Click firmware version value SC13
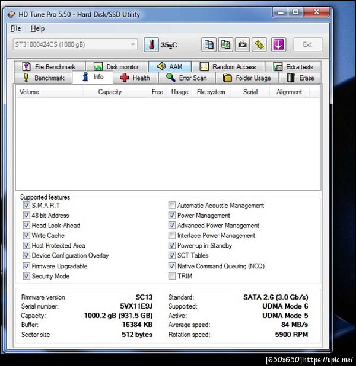The height and width of the screenshot is (366, 356). (x=144, y=297)
